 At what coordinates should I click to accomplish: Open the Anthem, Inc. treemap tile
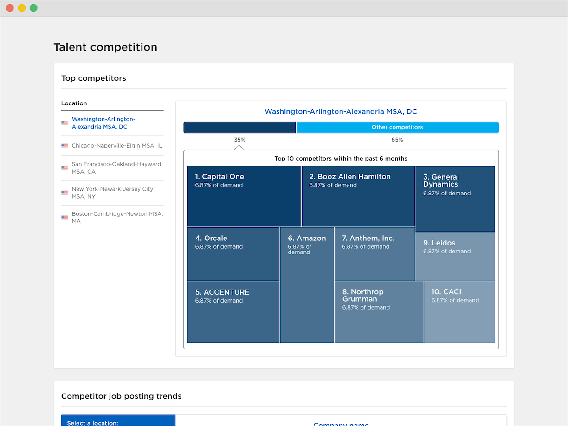tap(374, 254)
